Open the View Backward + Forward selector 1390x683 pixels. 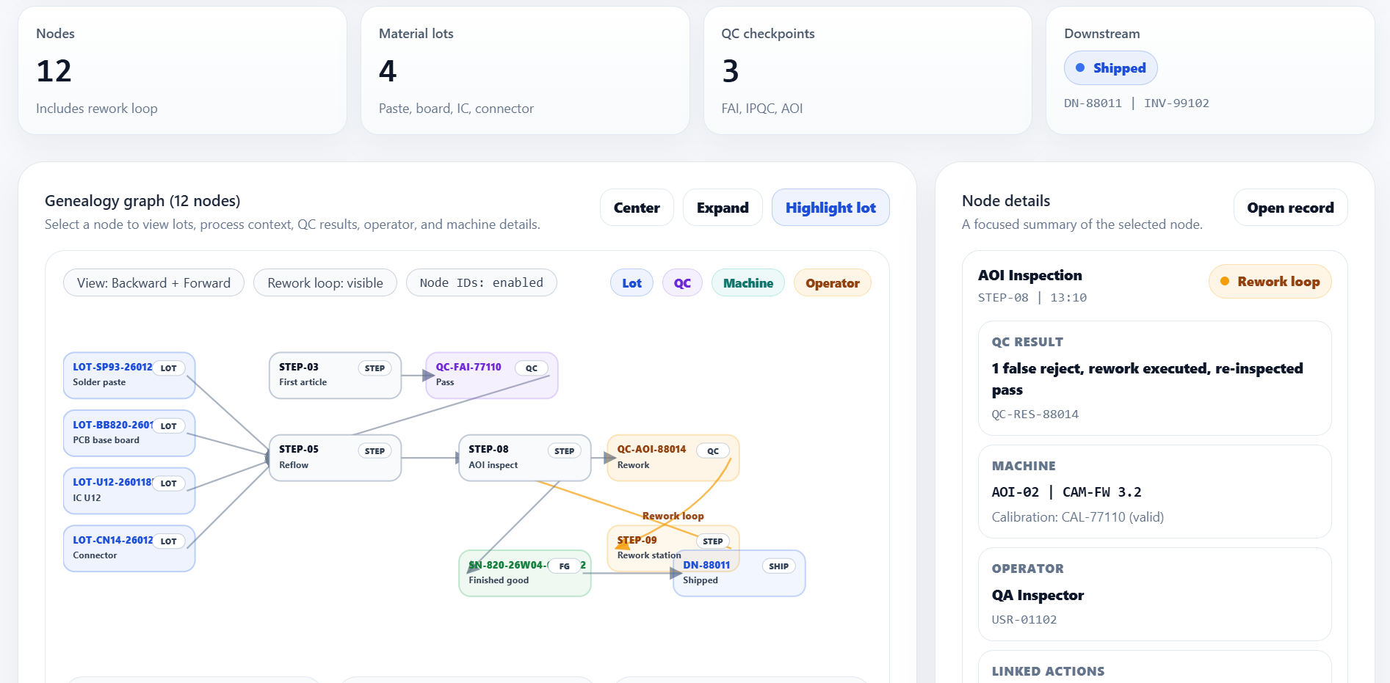click(153, 282)
